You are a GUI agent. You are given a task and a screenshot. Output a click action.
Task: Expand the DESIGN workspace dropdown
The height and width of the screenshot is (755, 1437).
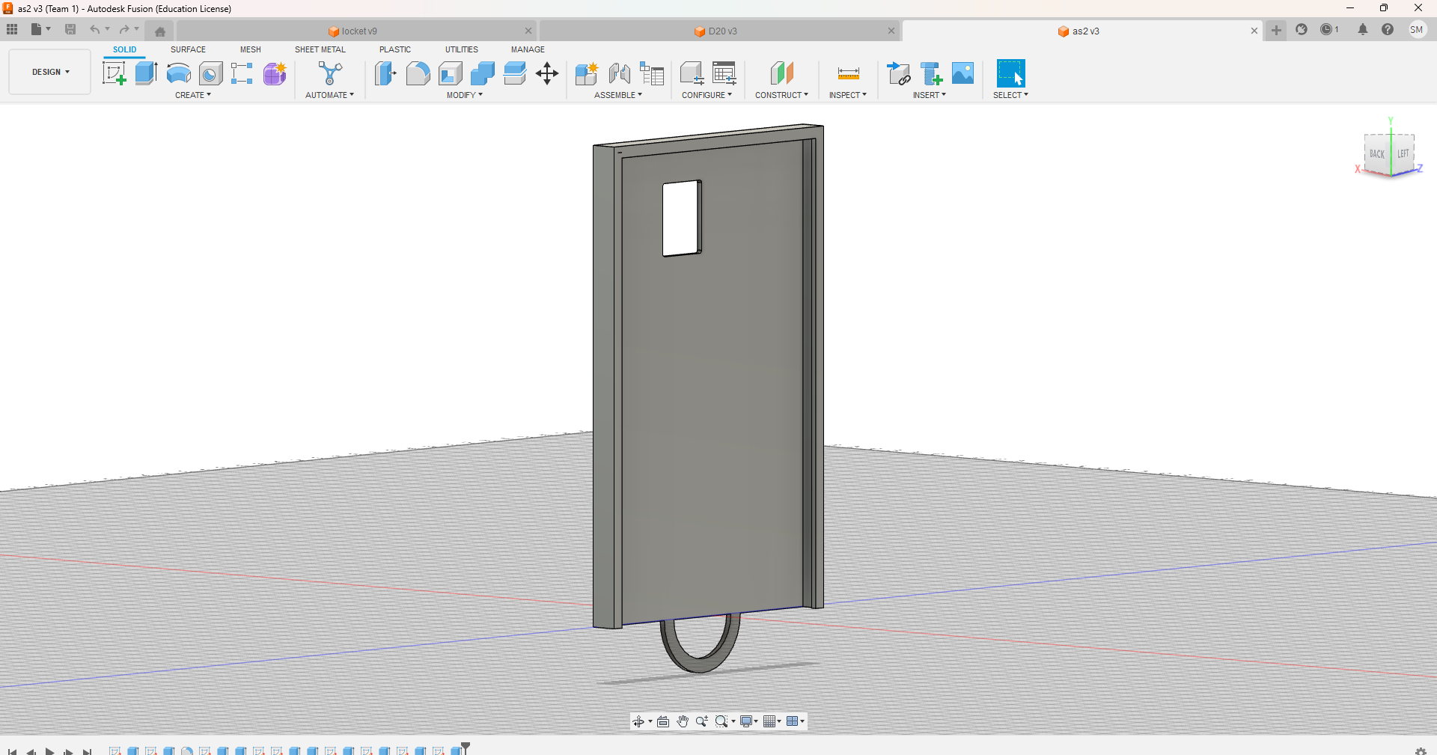click(50, 72)
